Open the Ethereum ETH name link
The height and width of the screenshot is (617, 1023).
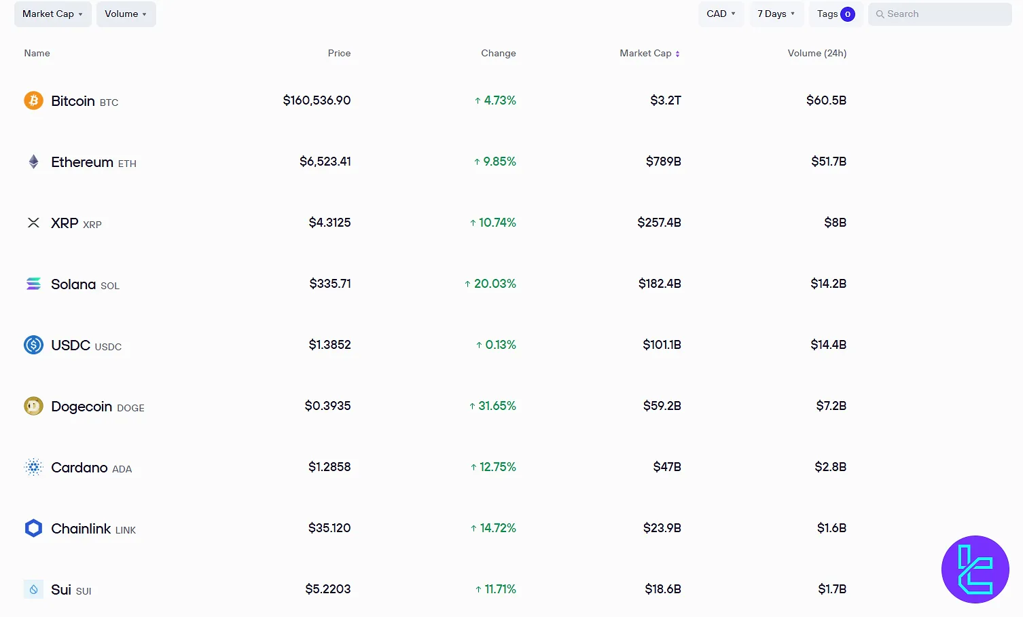click(94, 162)
